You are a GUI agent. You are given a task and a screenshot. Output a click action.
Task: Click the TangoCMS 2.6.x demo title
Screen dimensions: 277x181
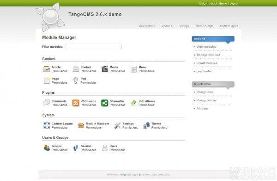95,14
